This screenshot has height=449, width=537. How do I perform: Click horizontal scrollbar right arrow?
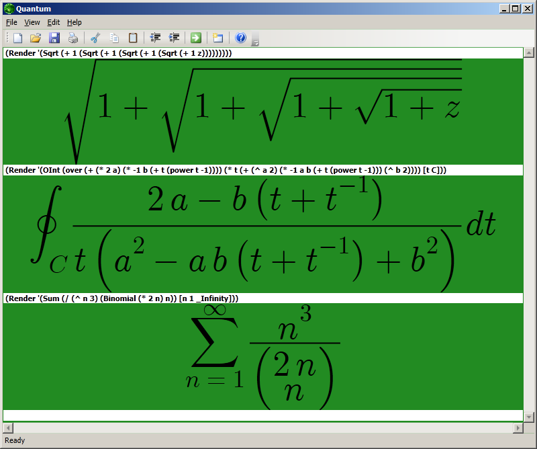[518, 427]
